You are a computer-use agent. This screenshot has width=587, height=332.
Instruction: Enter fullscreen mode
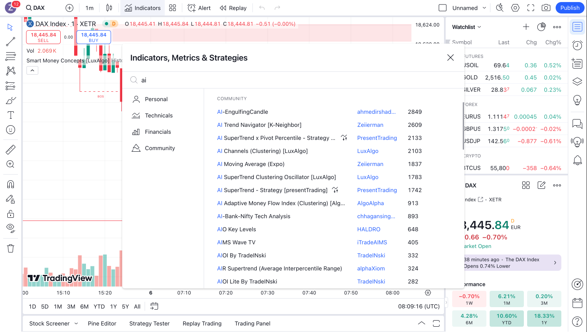(531, 8)
